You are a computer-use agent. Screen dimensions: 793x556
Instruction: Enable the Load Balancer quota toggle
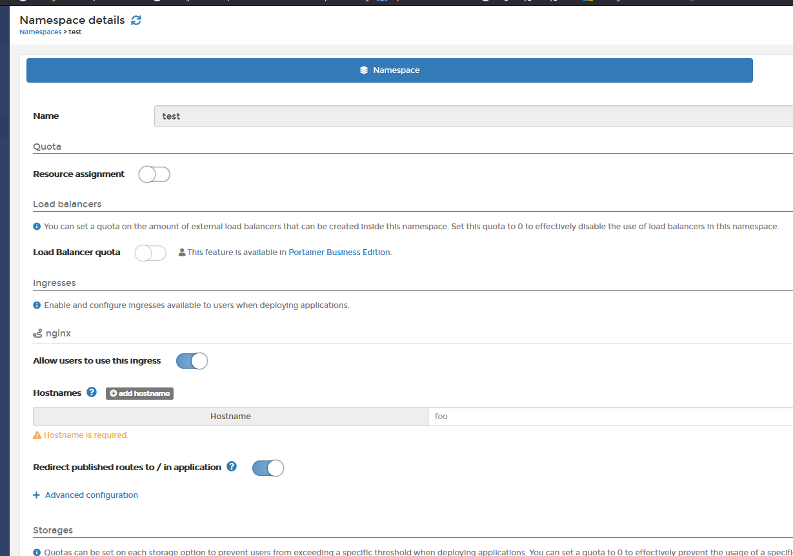click(150, 252)
